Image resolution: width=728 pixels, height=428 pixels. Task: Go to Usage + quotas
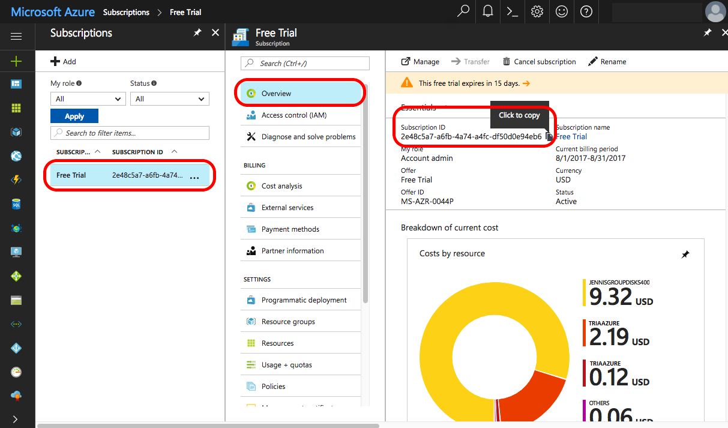coord(301,365)
